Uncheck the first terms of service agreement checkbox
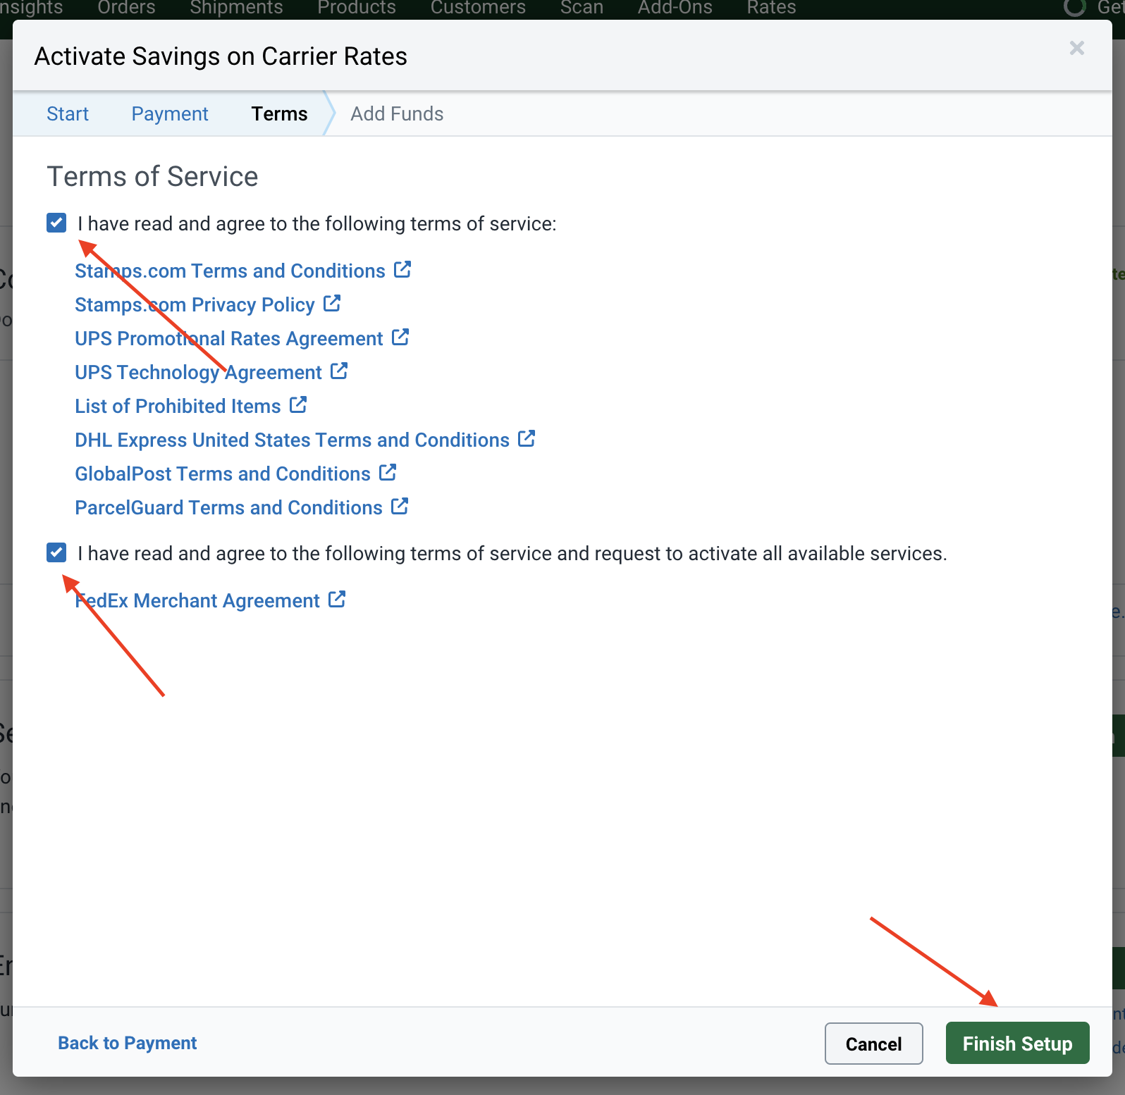 pos(56,223)
